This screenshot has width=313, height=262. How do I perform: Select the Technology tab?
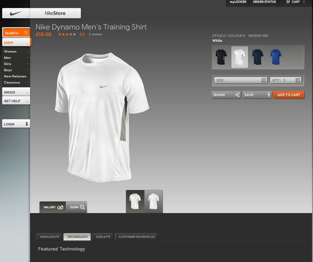(77, 237)
